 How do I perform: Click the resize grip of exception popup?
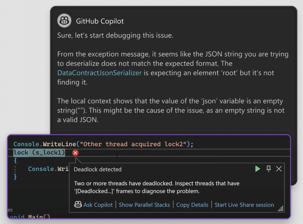pyautogui.click(x=281, y=209)
